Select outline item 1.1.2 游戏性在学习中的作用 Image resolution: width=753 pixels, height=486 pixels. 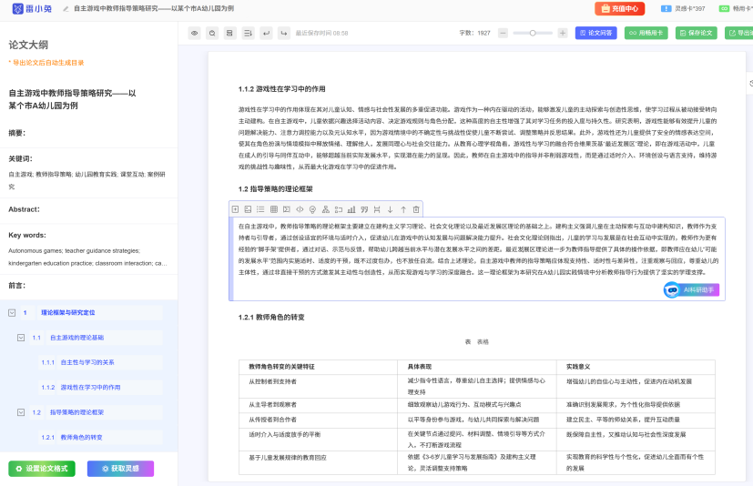point(90,388)
